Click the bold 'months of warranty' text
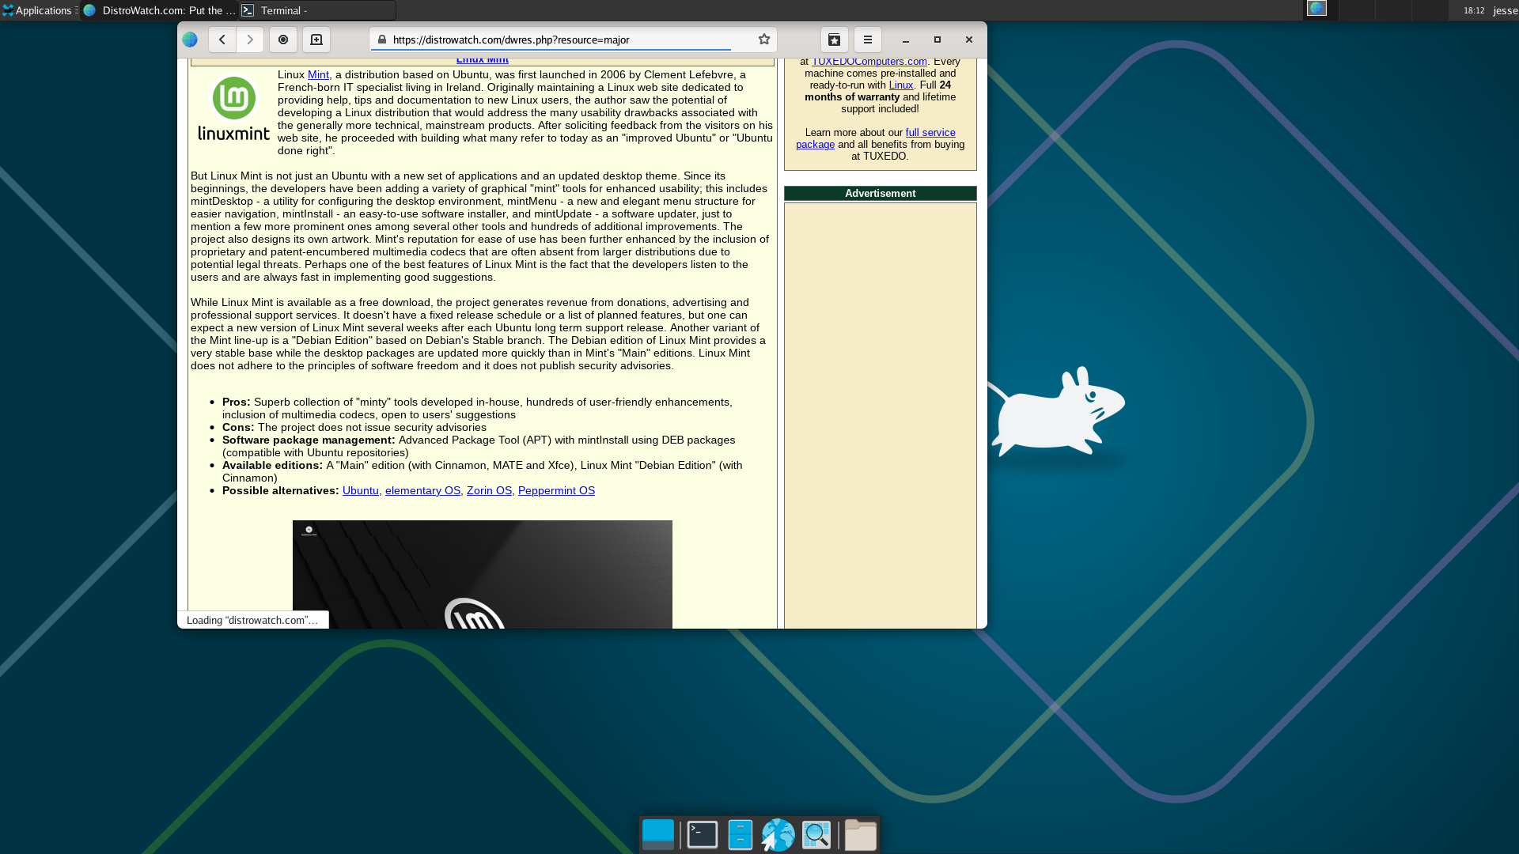Image resolution: width=1519 pixels, height=854 pixels. [x=852, y=96]
